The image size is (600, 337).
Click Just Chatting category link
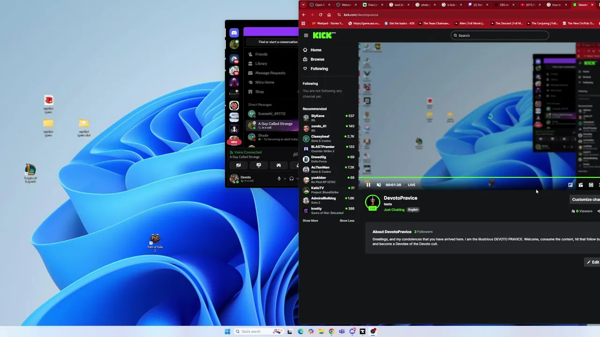(394, 210)
